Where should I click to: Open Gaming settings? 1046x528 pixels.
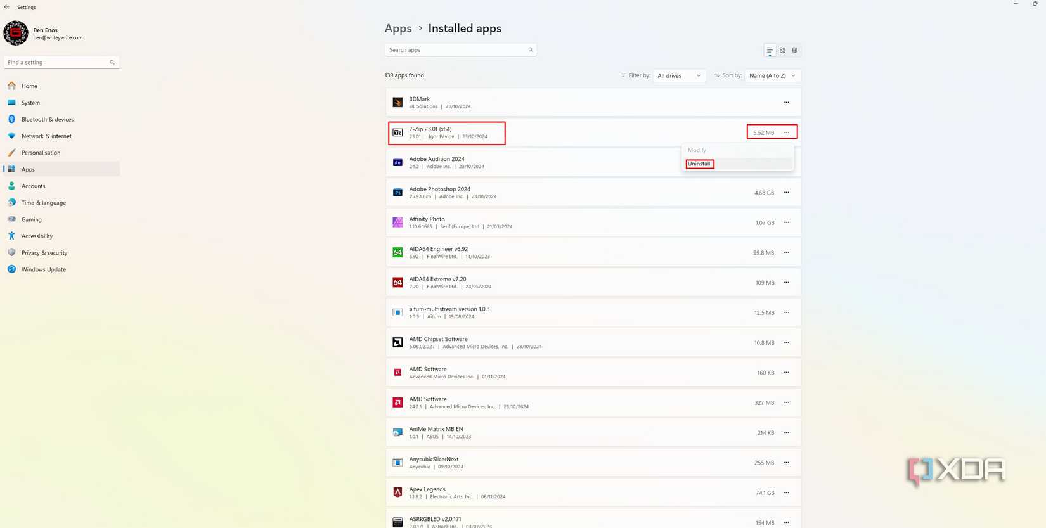click(x=61, y=219)
